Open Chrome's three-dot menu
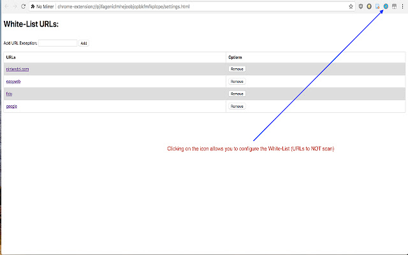Image resolution: width=408 pixels, height=255 pixels. click(x=402, y=6)
